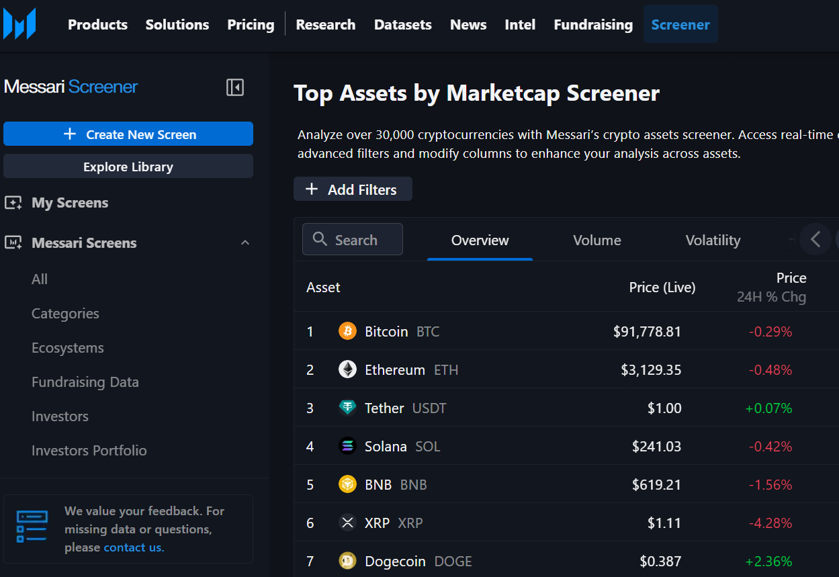Collapse the sidebar panel icon
The height and width of the screenshot is (577, 839).
235,87
